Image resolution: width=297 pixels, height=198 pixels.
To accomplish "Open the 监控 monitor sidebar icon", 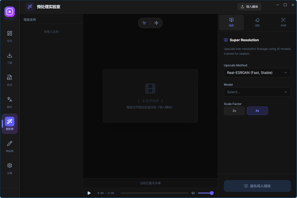I will pyautogui.click(x=10, y=36).
